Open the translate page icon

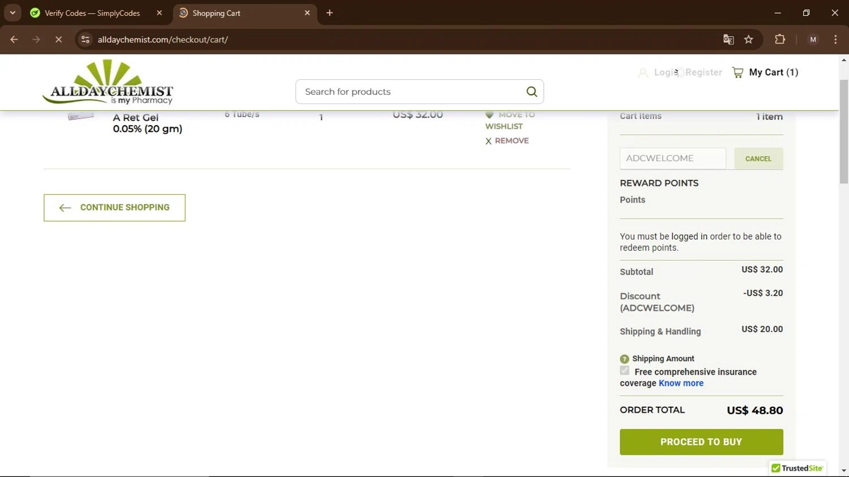click(728, 40)
